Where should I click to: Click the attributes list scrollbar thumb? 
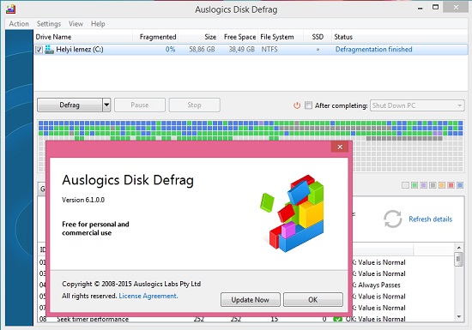pos(458,259)
